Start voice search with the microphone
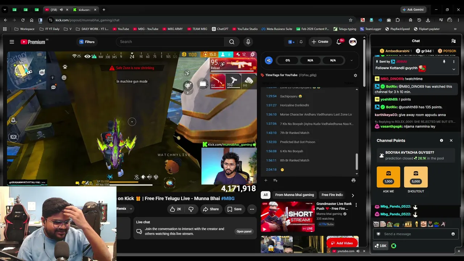 click(x=248, y=42)
